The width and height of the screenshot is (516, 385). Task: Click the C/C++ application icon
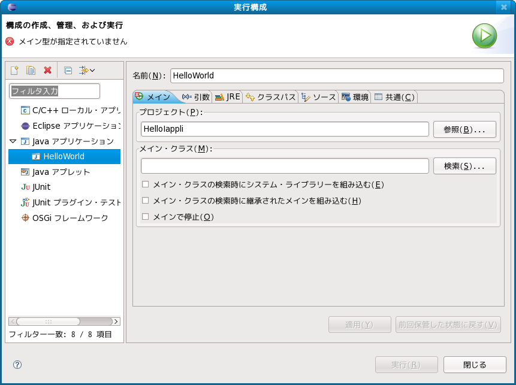(x=25, y=110)
